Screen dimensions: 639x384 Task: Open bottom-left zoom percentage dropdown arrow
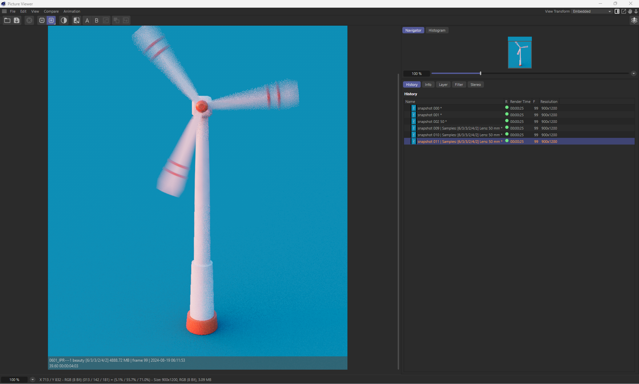[x=32, y=380]
